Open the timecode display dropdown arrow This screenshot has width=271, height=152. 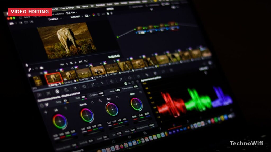click(82, 16)
